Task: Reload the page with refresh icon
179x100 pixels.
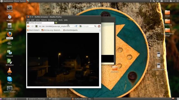Action: [76, 26]
